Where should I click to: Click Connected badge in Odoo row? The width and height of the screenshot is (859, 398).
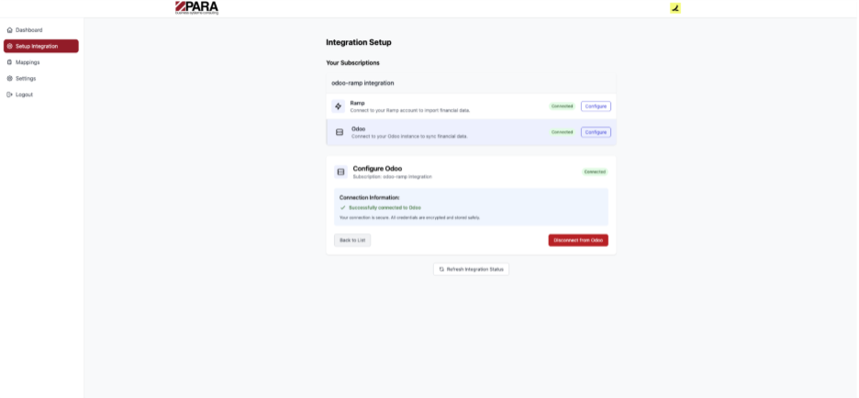pyautogui.click(x=562, y=132)
